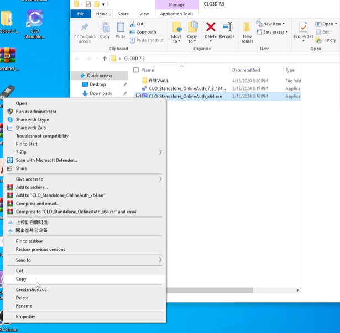This screenshot has width=340, height=333.
Task: Go up one folder level arrow
Action: [x=104, y=59]
